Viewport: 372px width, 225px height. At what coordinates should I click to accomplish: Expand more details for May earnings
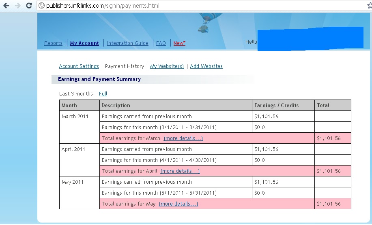(178, 204)
